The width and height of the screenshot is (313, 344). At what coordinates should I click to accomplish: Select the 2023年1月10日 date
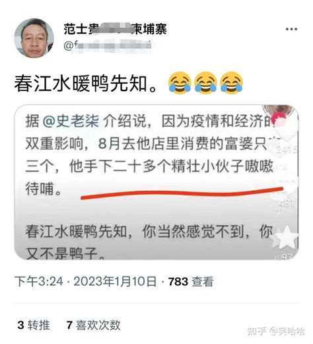tap(115, 281)
